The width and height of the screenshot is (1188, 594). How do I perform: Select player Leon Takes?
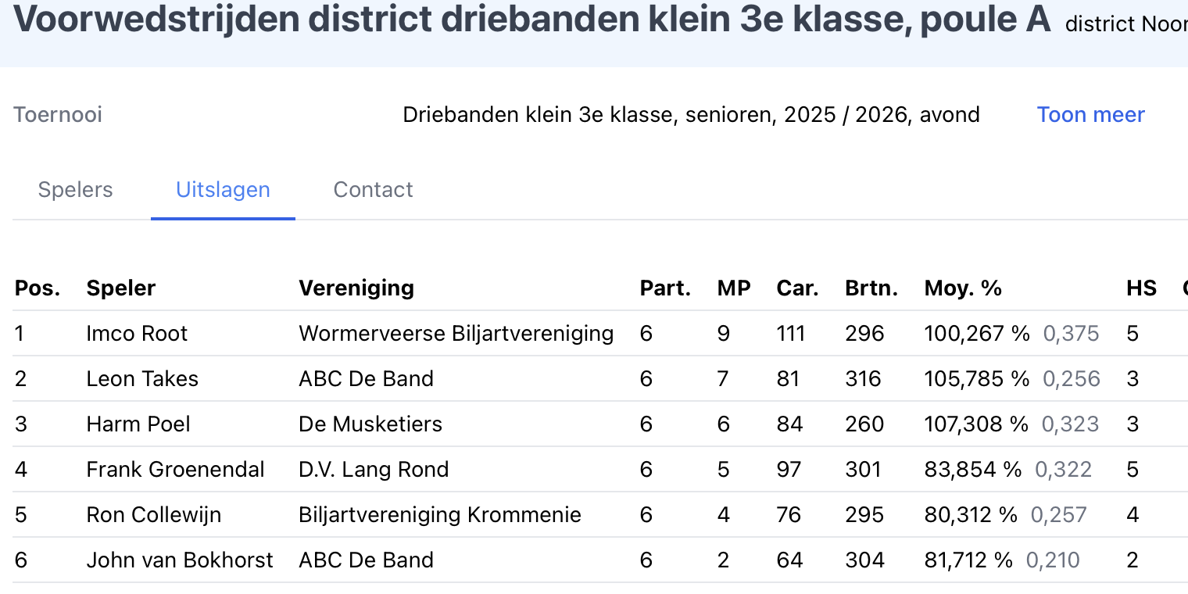click(142, 379)
